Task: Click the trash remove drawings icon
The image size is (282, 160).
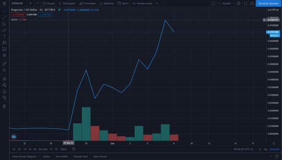Action: [x=4, y=106]
